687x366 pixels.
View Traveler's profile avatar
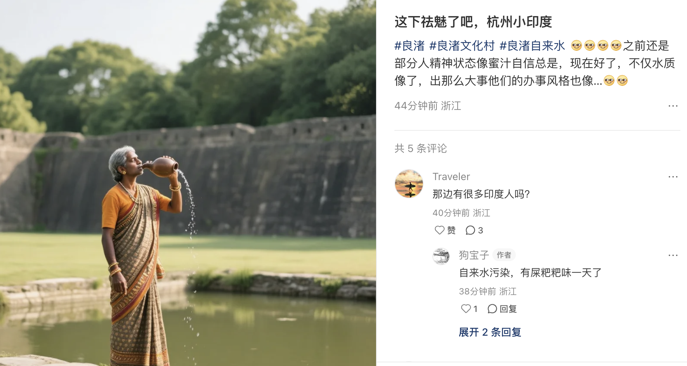pyautogui.click(x=409, y=184)
